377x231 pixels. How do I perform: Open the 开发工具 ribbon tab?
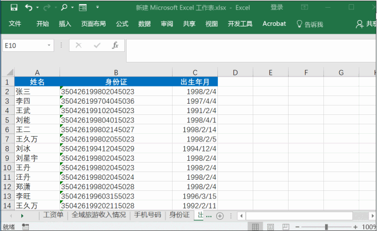[x=240, y=24]
